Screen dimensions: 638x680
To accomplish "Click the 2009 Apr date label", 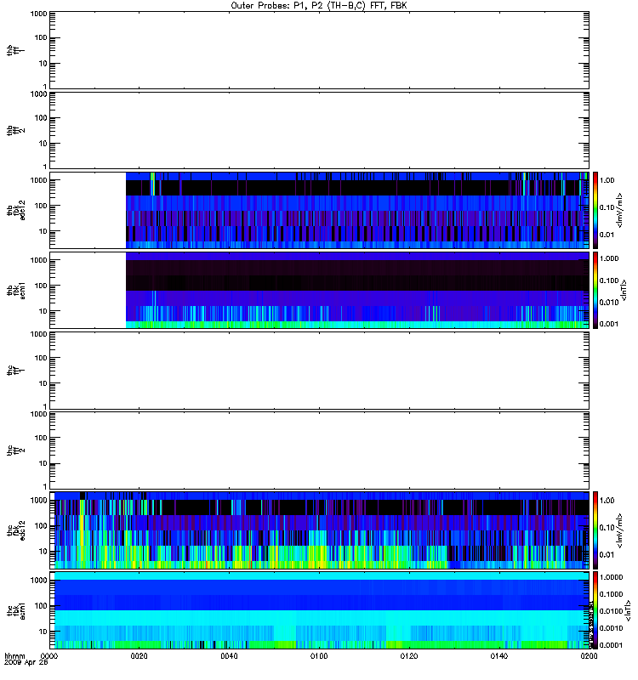I will [26, 663].
